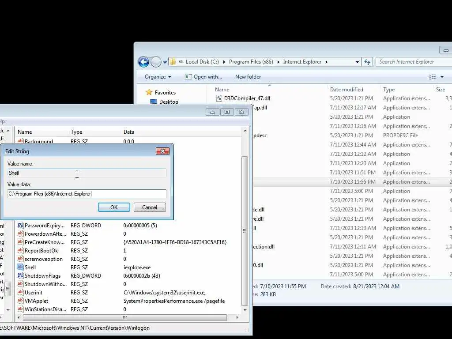
Task: Click horizontal scroll right arrow in registry
Action: (x=237, y=317)
